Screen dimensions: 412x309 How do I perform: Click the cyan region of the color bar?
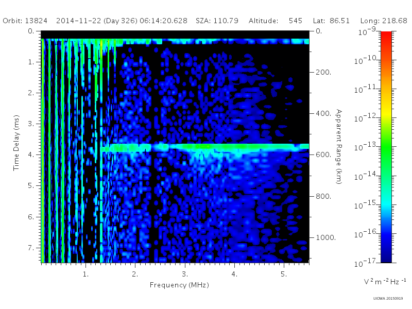386,202
